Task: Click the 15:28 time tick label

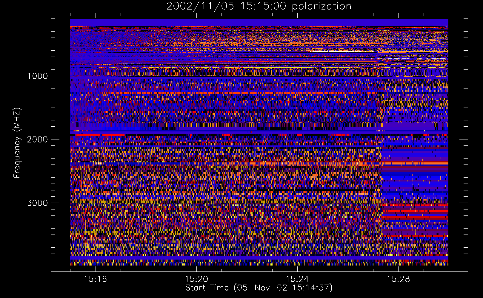Action: click(399, 279)
